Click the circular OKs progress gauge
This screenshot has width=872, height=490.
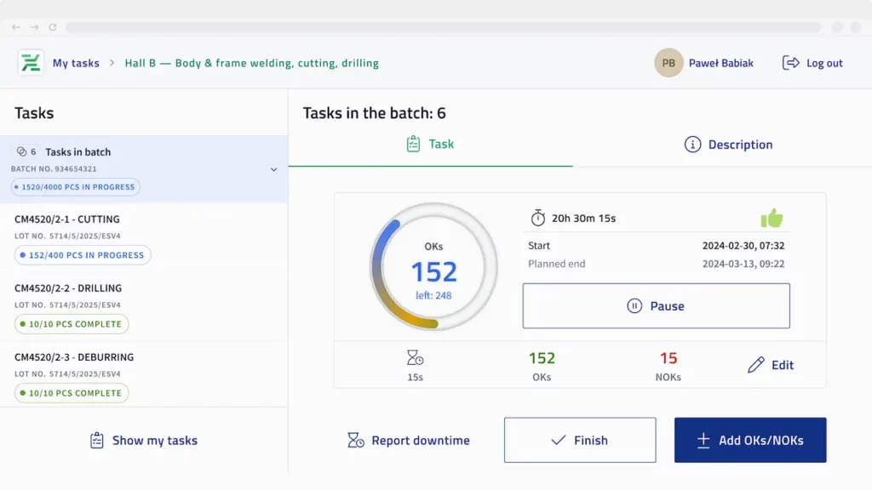pyautogui.click(x=433, y=266)
